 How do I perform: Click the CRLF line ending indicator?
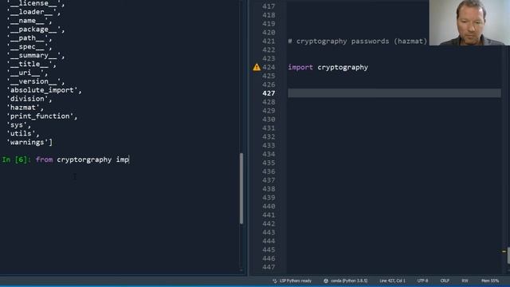(x=445, y=281)
